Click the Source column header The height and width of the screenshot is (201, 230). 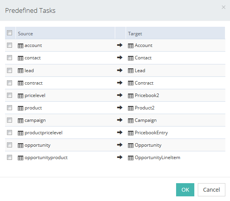pyautogui.click(x=65, y=33)
